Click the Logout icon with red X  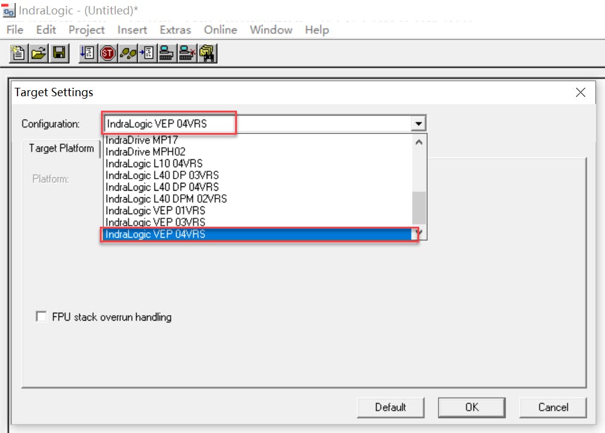point(187,54)
